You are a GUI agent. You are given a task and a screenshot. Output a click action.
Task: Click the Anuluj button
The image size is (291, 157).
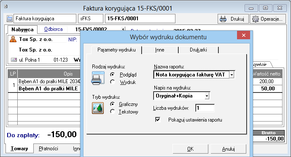click(229, 149)
